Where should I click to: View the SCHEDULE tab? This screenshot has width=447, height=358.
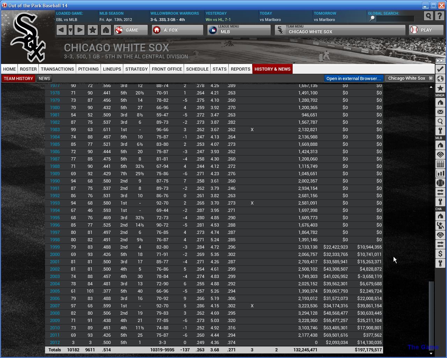pyautogui.click(x=197, y=69)
